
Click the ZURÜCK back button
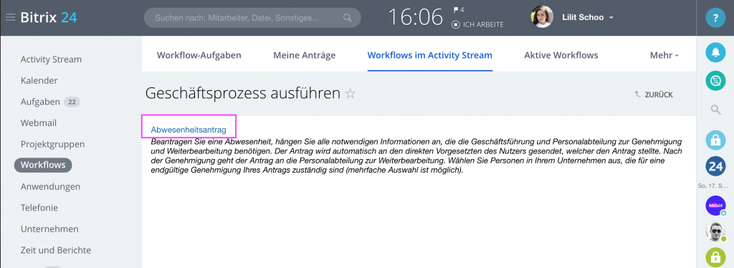654,95
